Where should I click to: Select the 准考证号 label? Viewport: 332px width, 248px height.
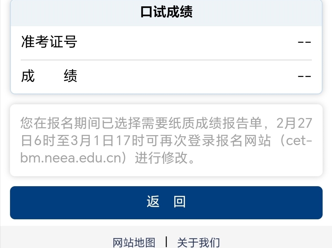click(49, 42)
